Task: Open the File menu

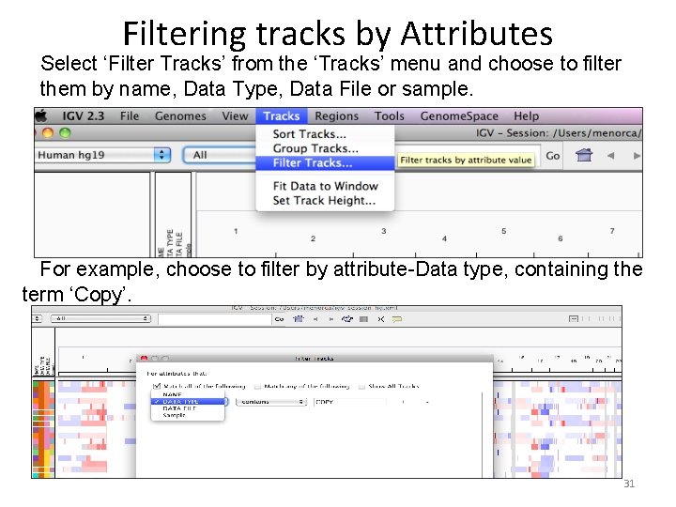Action: point(130,116)
